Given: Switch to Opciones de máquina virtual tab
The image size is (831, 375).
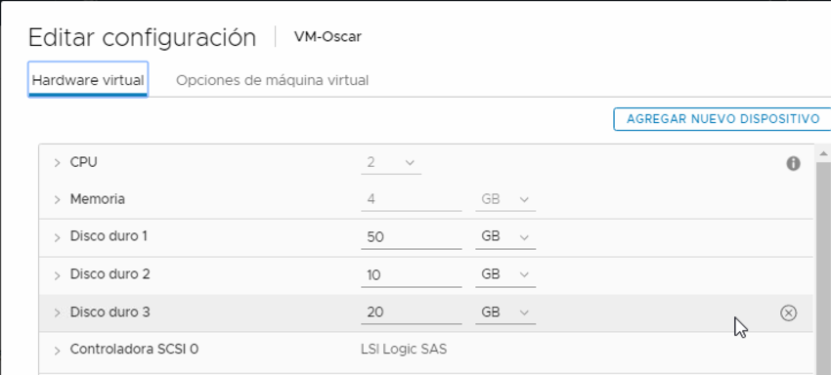Looking at the screenshot, I should (273, 80).
